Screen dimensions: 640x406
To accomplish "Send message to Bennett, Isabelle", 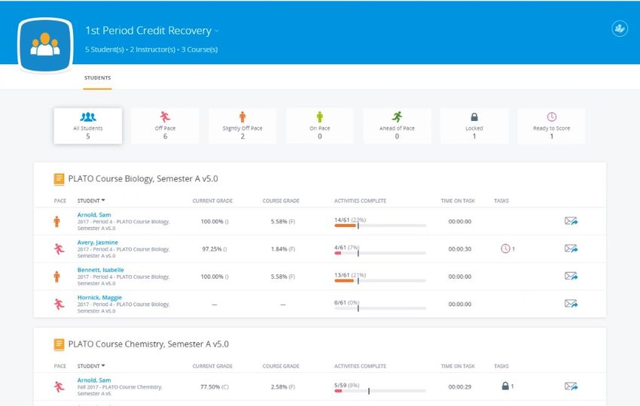I will (571, 276).
